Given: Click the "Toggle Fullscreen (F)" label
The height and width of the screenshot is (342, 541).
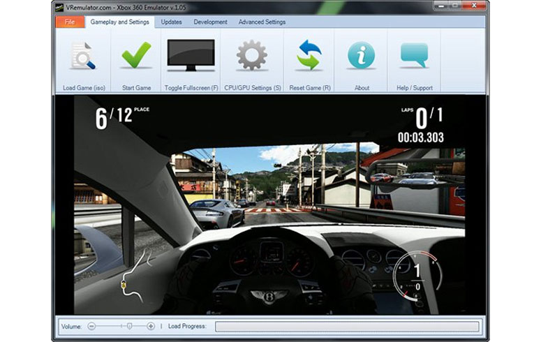Looking at the screenshot, I should point(191,88).
